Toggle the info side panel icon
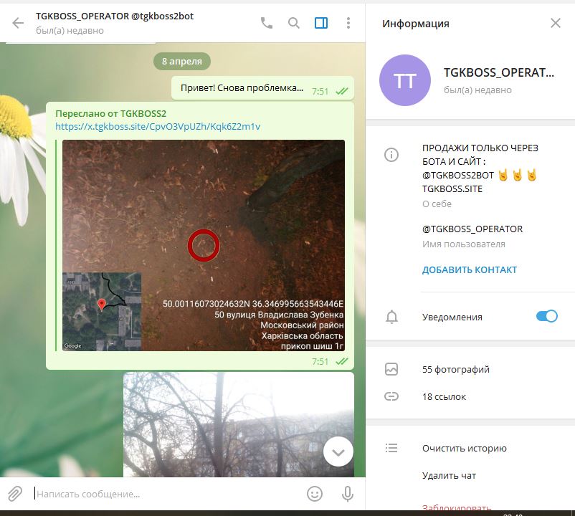 pyautogui.click(x=321, y=23)
